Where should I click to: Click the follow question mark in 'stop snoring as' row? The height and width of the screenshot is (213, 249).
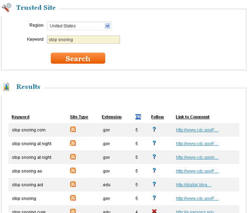point(154,170)
